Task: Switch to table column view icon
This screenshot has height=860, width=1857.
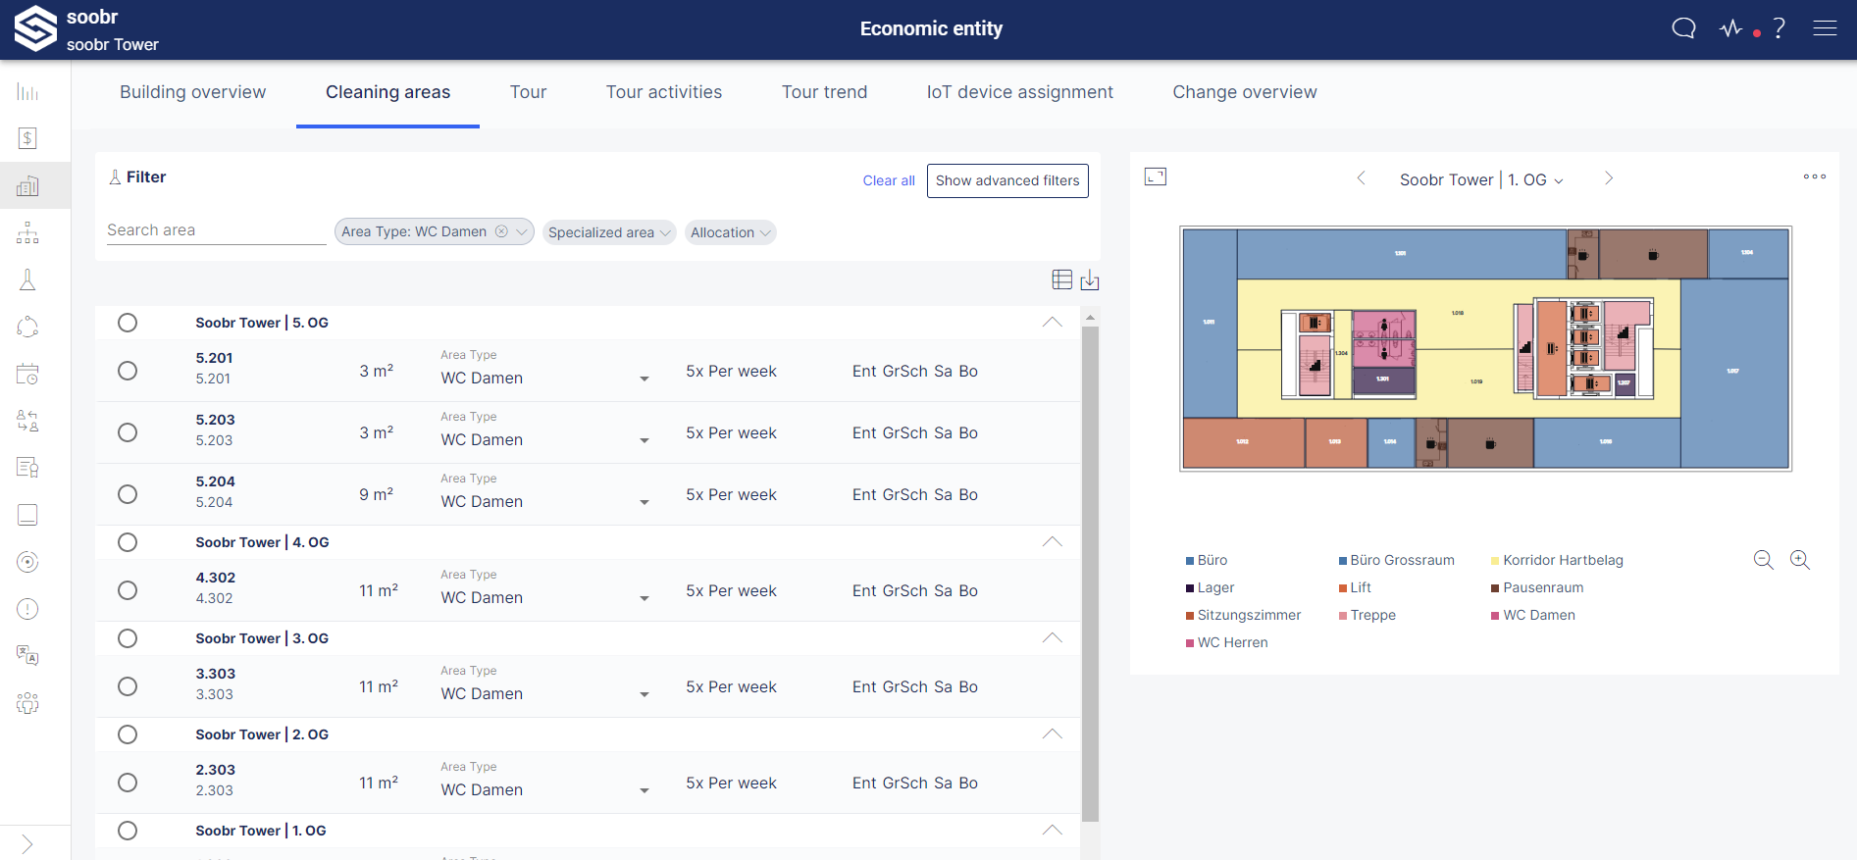Action: click(x=1061, y=279)
